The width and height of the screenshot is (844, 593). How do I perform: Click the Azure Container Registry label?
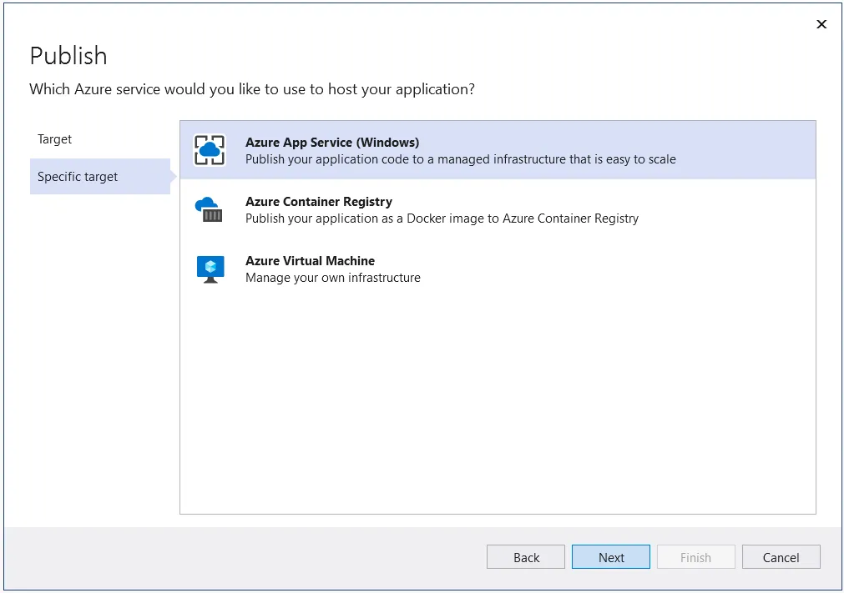(x=318, y=201)
